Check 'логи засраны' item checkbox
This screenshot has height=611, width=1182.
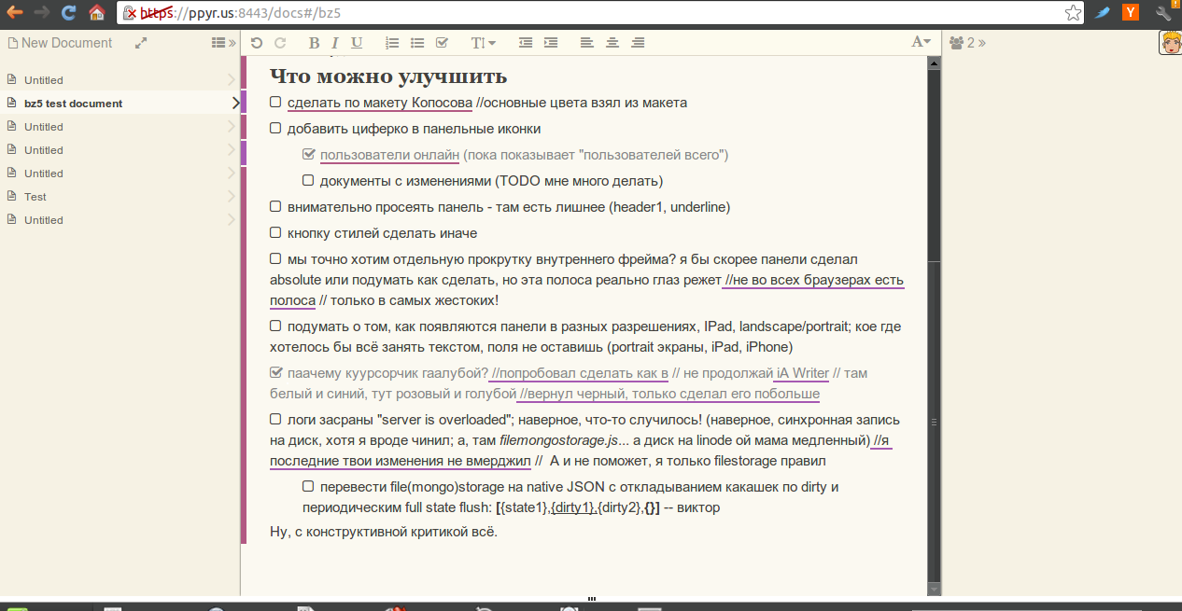pos(275,419)
